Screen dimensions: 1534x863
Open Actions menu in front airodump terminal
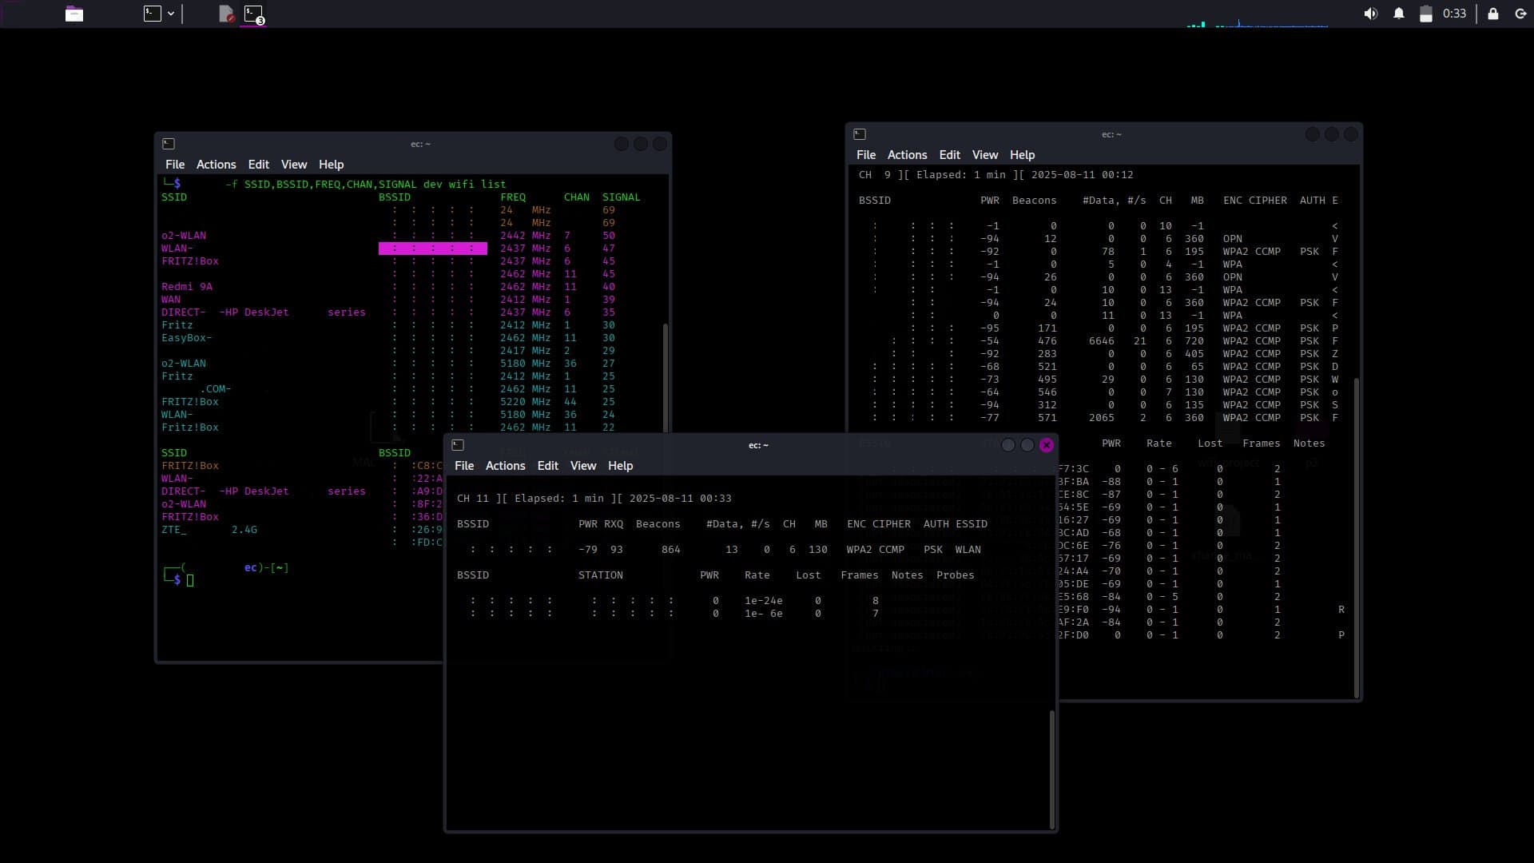pyautogui.click(x=505, y=466)
